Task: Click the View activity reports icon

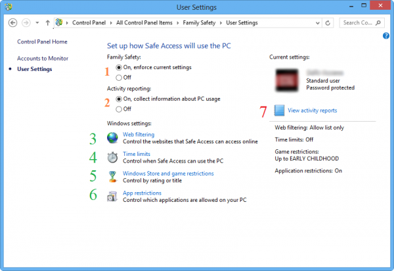Action: click(x=279, y=111)
